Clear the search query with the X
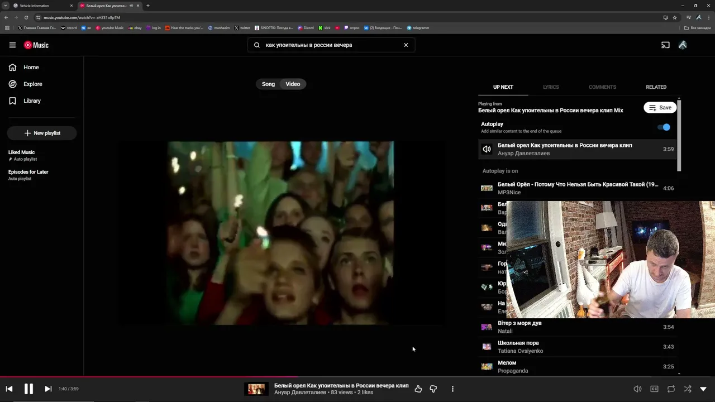Screen dimensions: 715x402 click(x=406, y=45)
